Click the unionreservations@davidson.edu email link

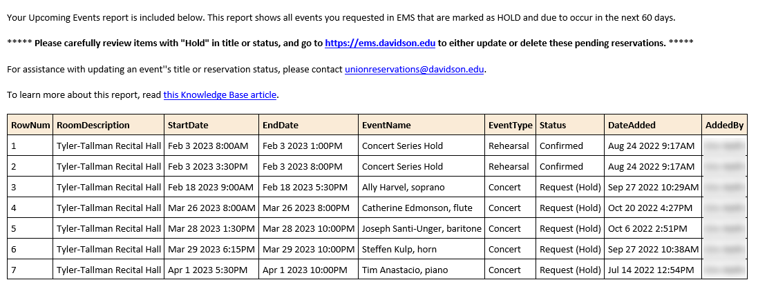pos(415,70)
